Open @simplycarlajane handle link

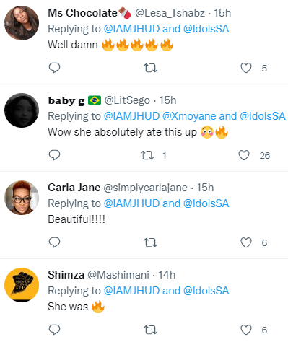pyautogui.click(x=145, y=188)
